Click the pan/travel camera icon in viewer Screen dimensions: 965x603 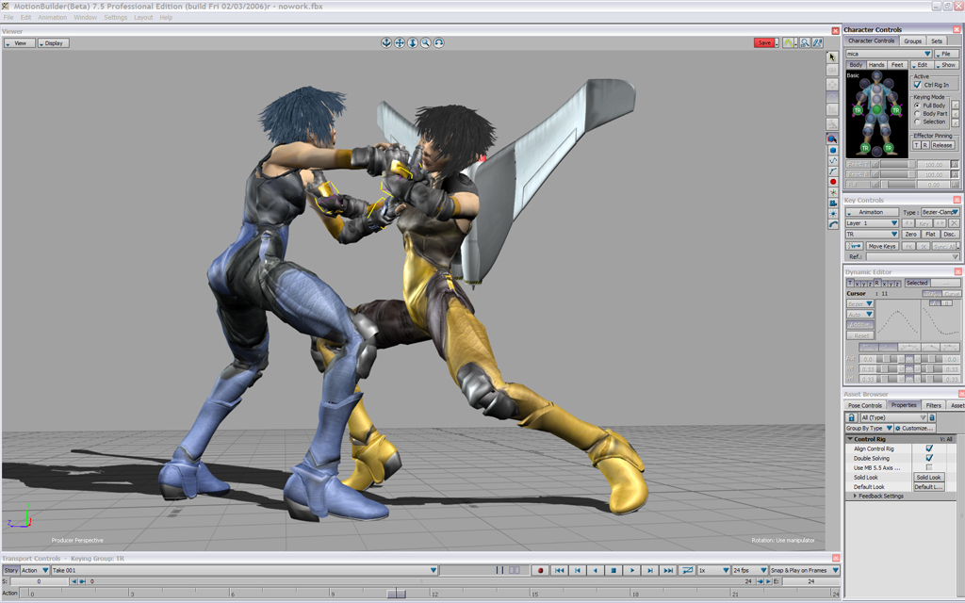coord(400,42)
